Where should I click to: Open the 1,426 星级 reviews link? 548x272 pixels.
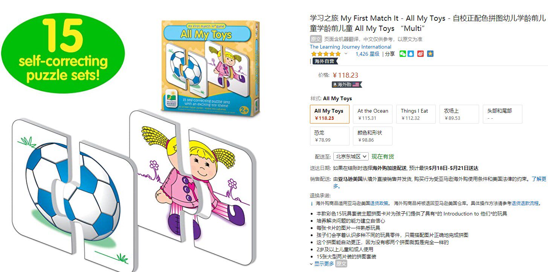click(368, 54)
